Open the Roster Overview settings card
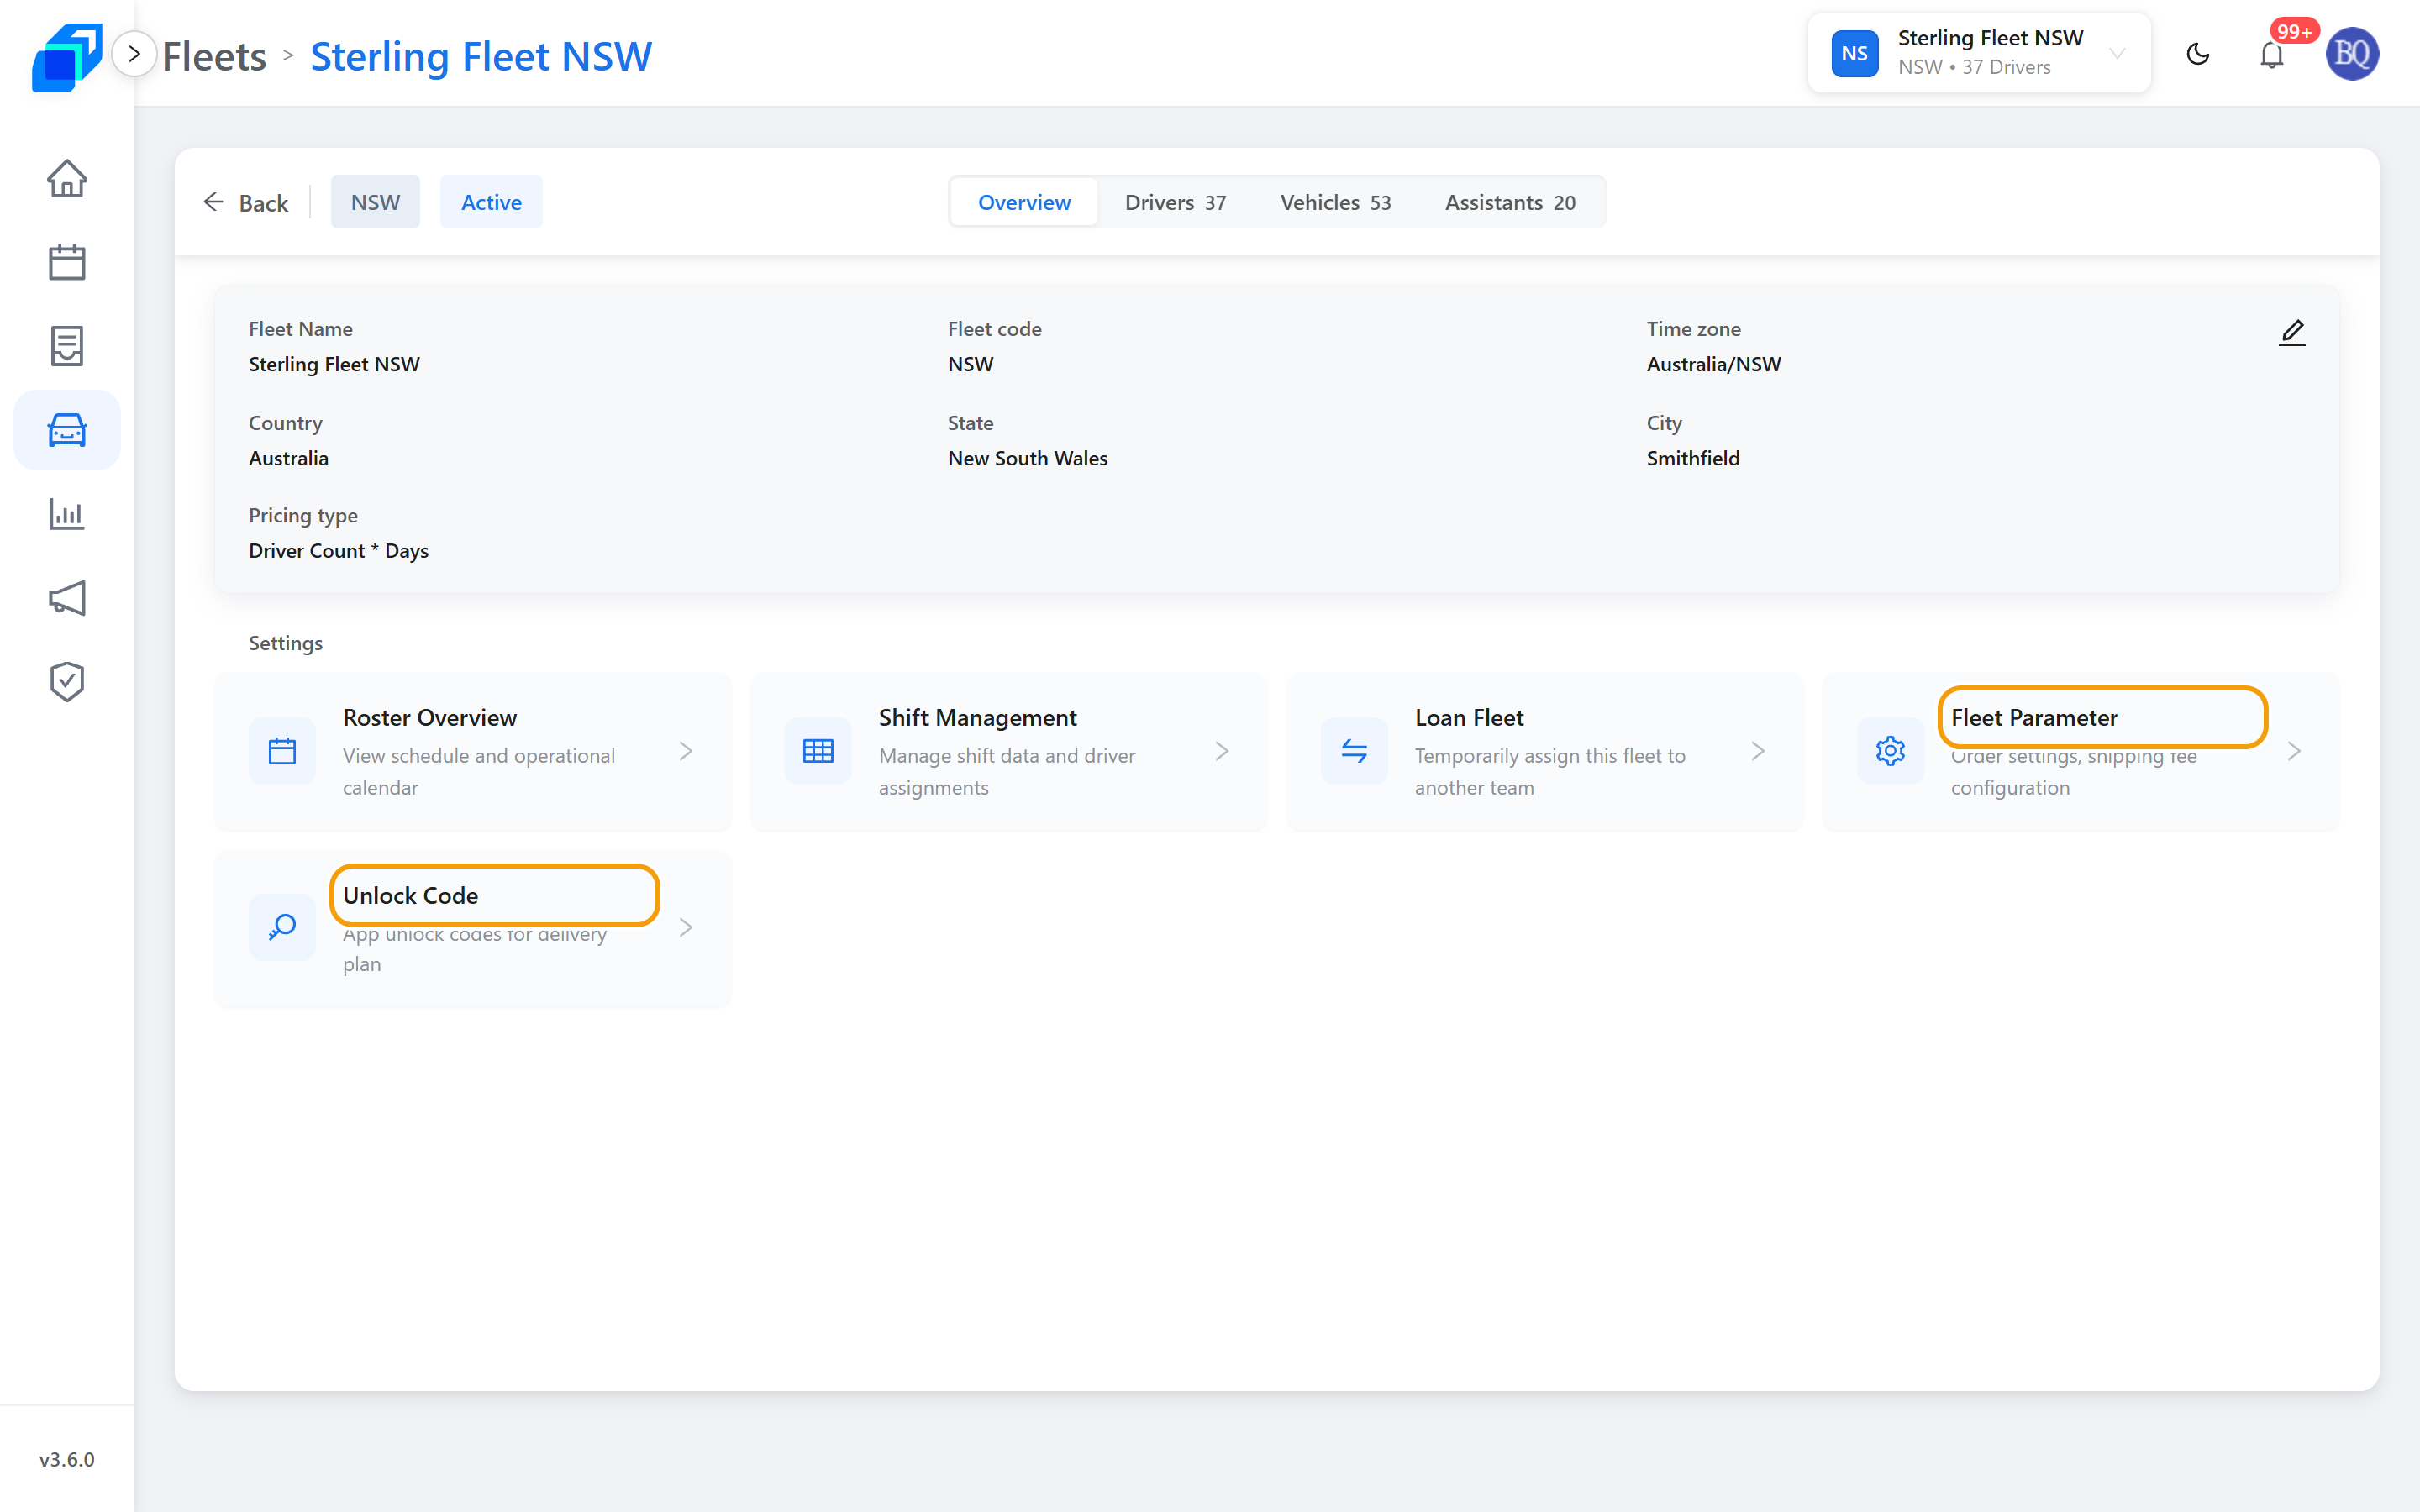The width and height of the screenshot is (2420, 1512). tap(473, 751)
